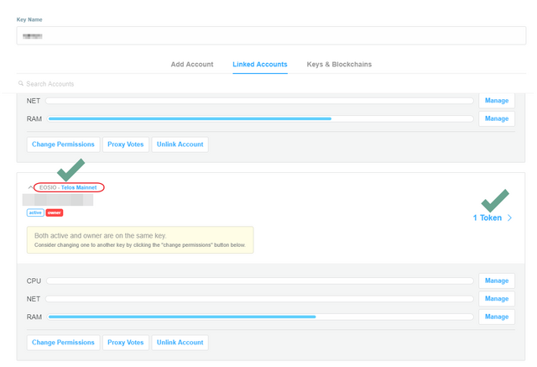Screen dimensions: 537x367
Task: Manage NET for the upper account
Action: coord(497,101)
